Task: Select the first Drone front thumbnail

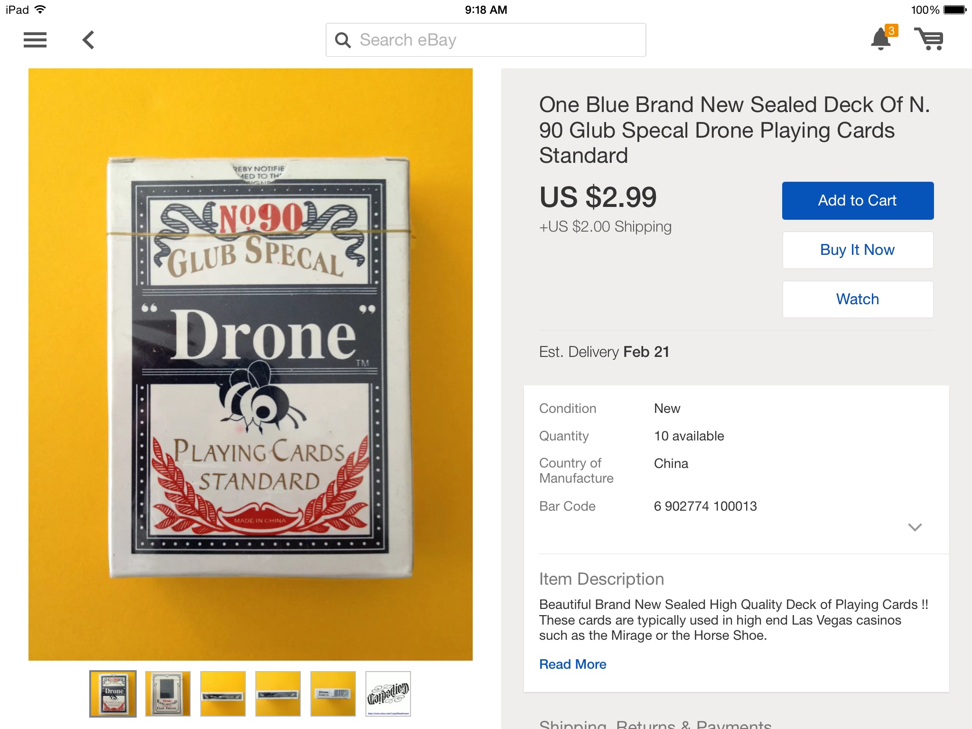Action: (113, 693)
